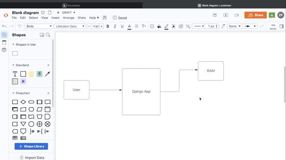Toggle bold formatting
Viewport: 286px width, 160px height.
coord(108,26)
